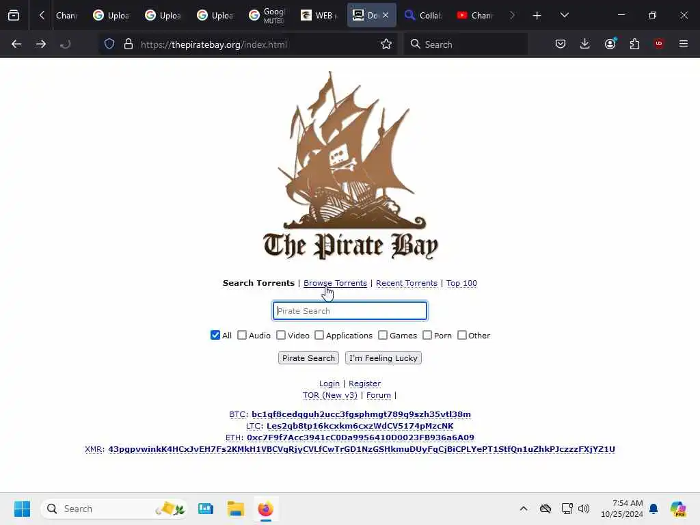Open the Copilot preview taskbar icon

click(678, 509)
